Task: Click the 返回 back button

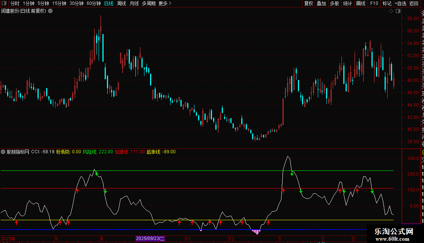Action: (x=414, y=3)
